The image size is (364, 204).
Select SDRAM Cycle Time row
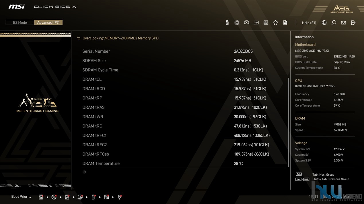point(184,70)
